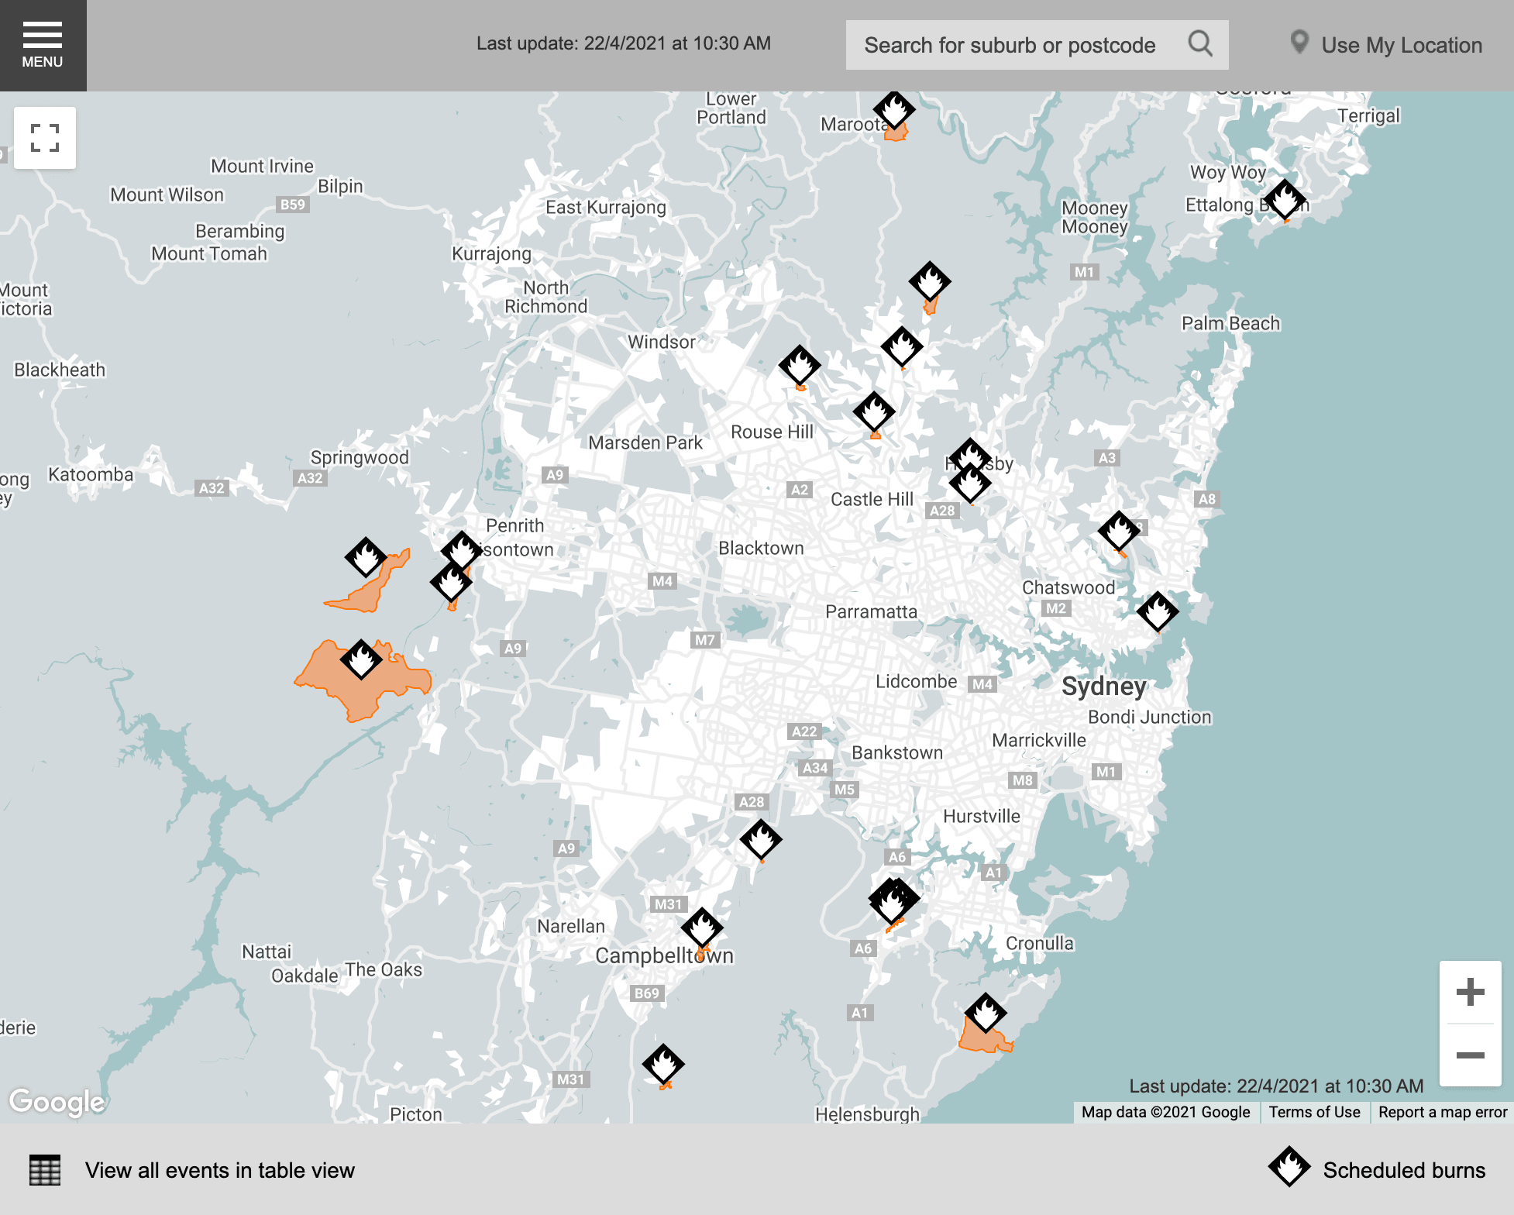Select burn marker near Ettalong Beach
The height and width of the screenshot is (1215, 1514).
(1285, 199)
